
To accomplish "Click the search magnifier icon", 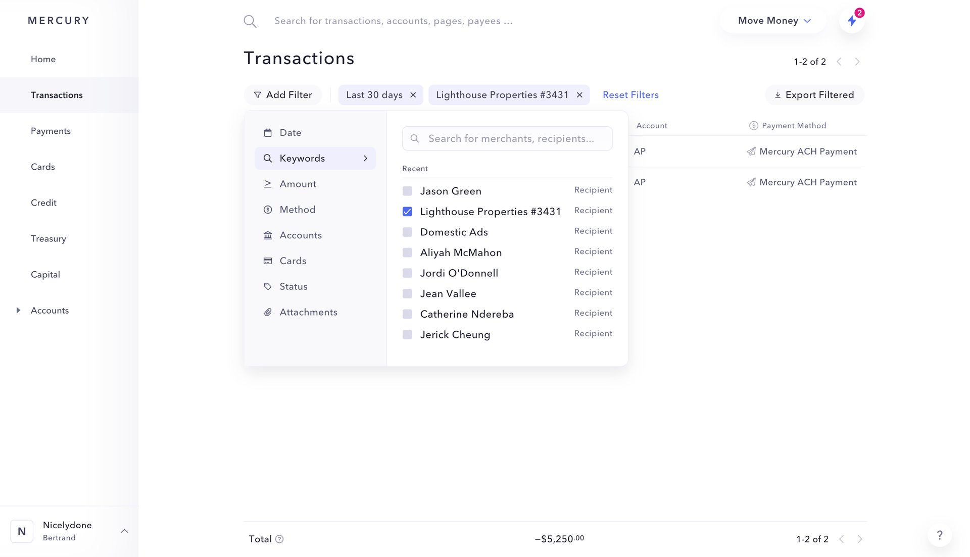I will point(250,21).
